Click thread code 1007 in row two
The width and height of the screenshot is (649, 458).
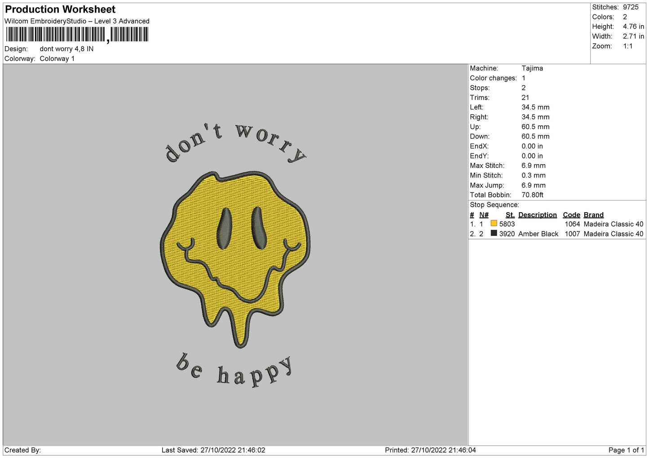(573, 234)
